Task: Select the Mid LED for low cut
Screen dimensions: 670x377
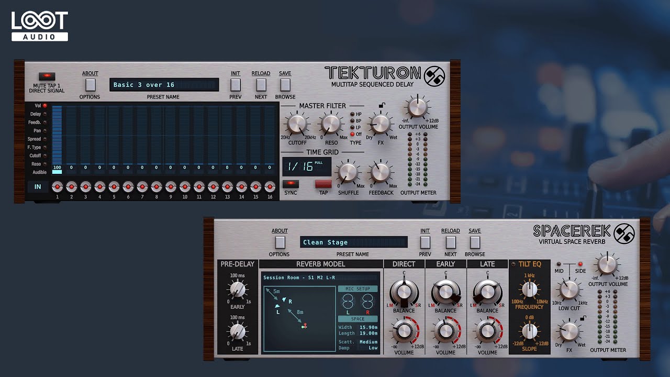Action: point(559,264)
